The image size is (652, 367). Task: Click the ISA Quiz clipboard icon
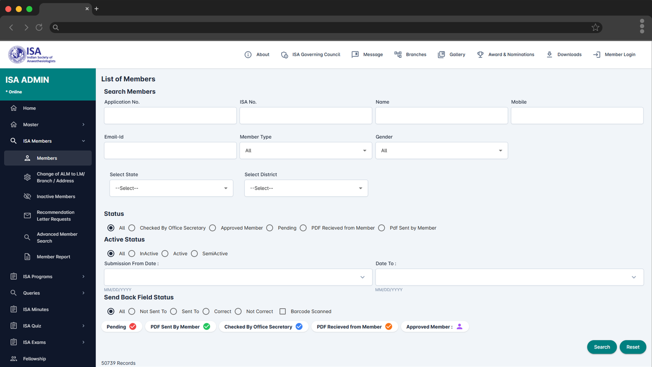13,326
